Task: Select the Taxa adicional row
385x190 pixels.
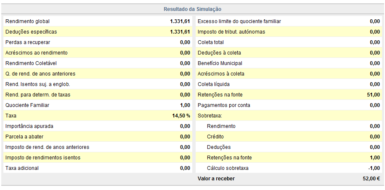Action: coord(98,168)
